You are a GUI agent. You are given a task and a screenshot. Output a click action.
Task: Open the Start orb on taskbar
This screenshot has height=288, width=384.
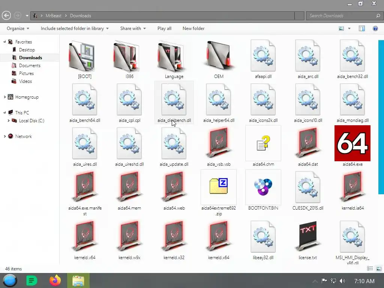[x=10, y=280]
